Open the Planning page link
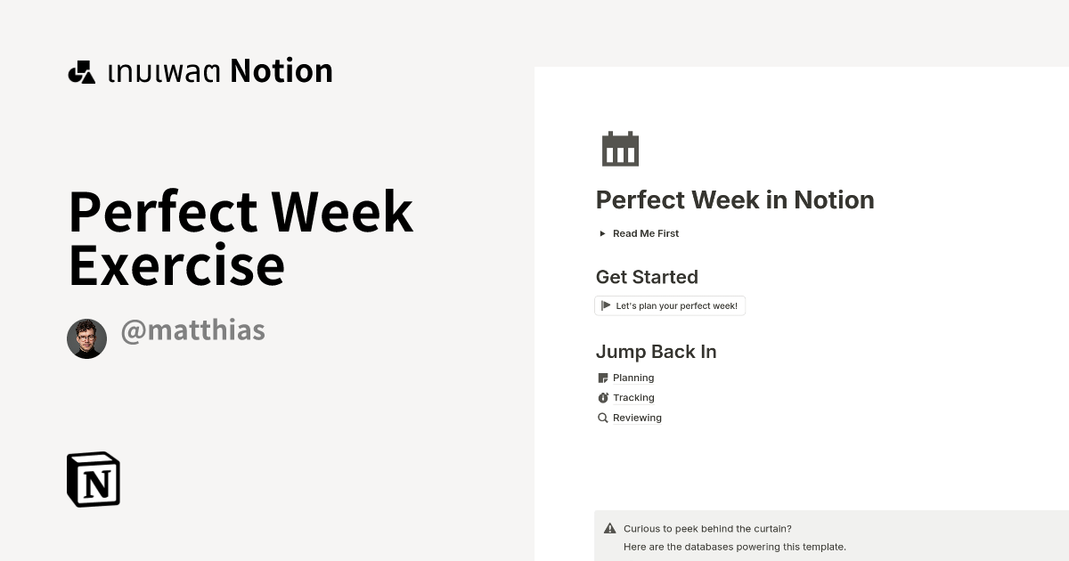Image resolution: width=1069 pixels, height=561 pixels. 632,377
